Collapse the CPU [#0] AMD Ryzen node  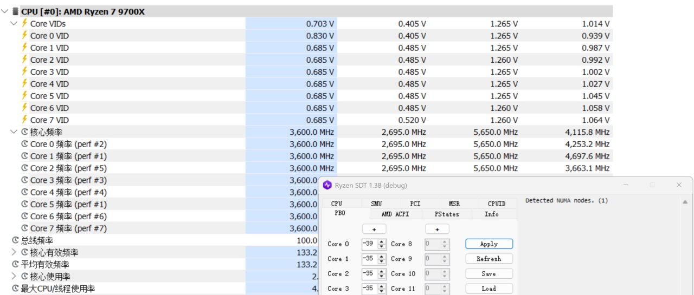[5, 11]
